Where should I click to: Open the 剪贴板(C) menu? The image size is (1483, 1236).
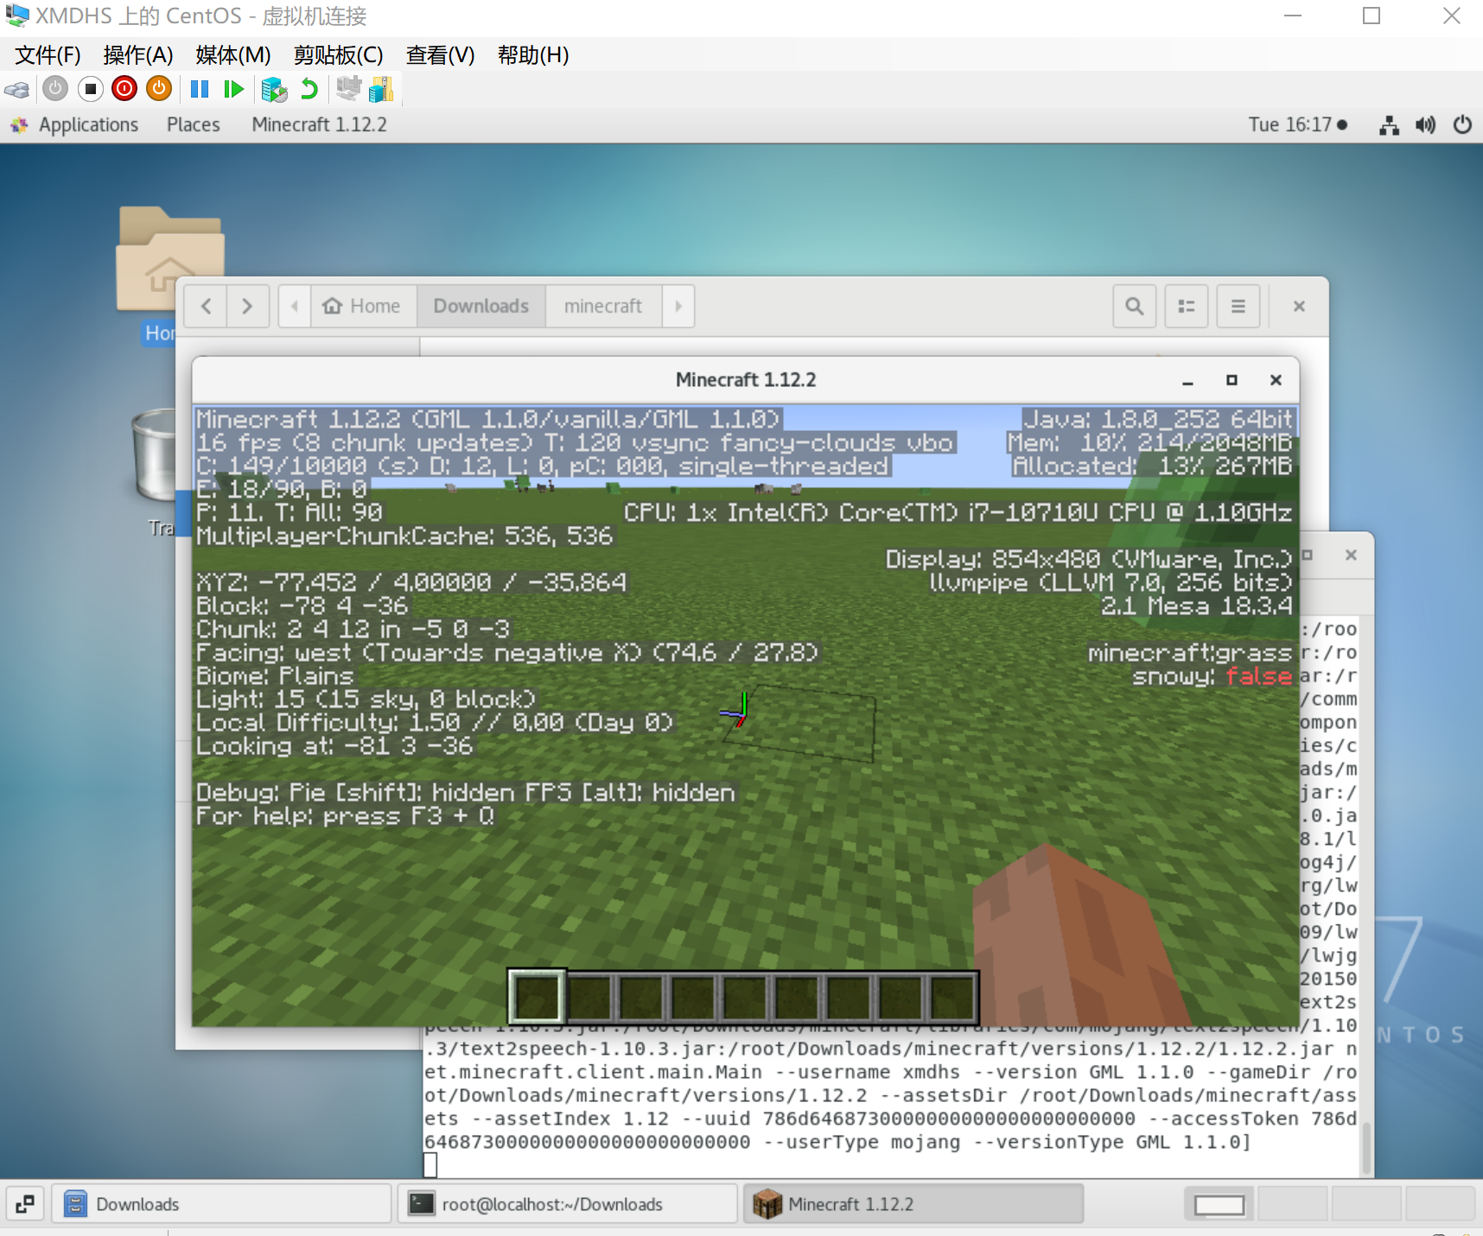point(338,55)
